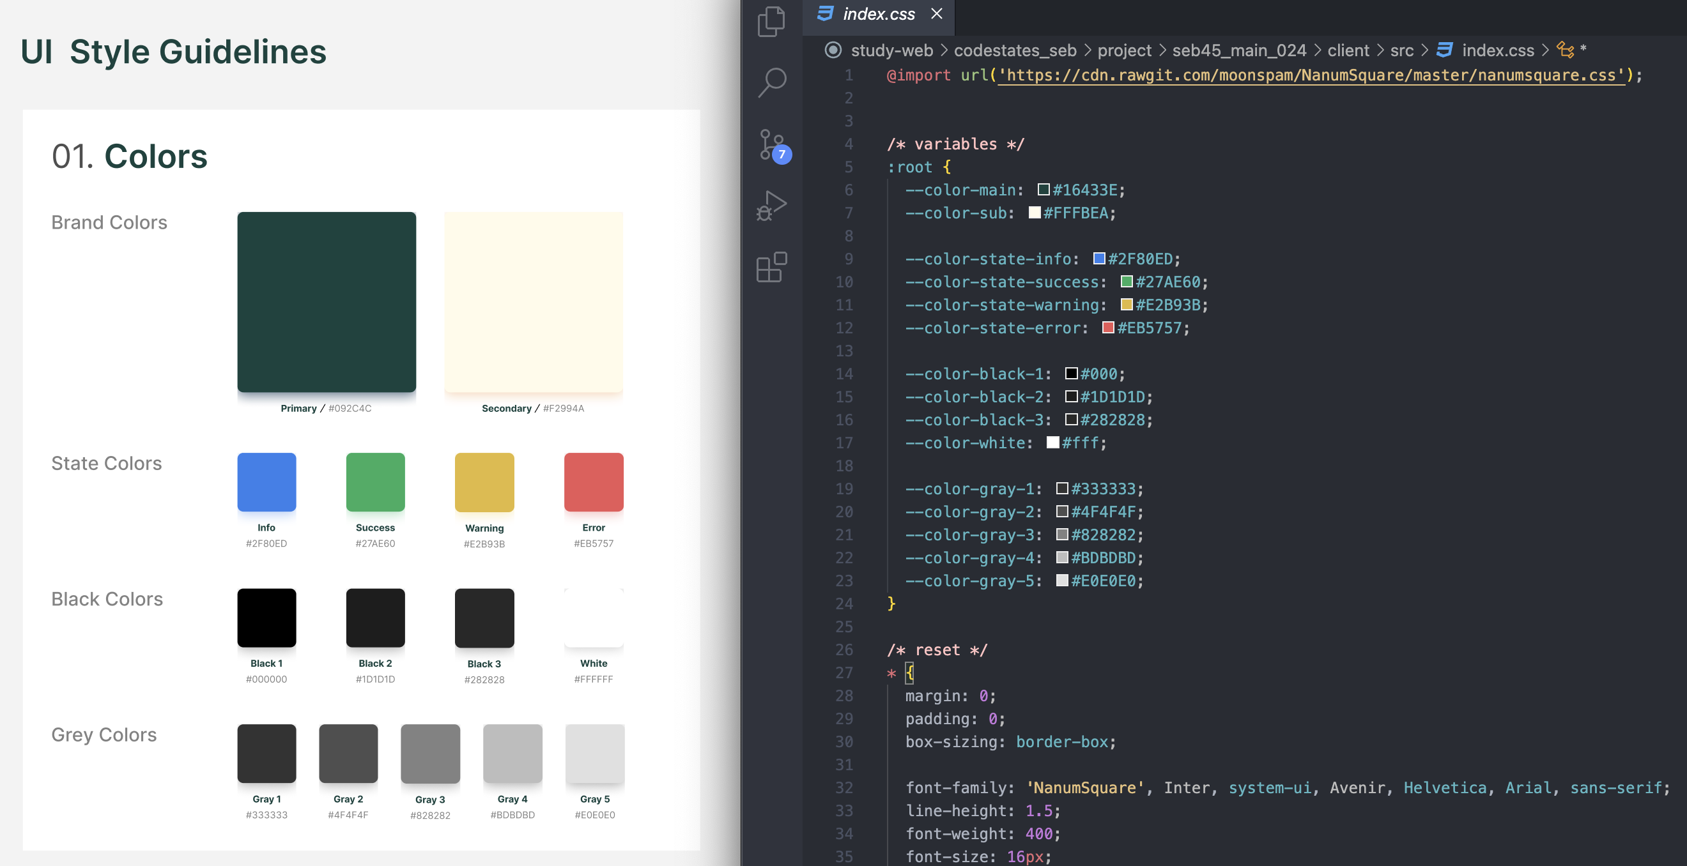Click the Black 1 swatch in guidelines
This screenshot has height=866, width=1687.
point(266,618)
